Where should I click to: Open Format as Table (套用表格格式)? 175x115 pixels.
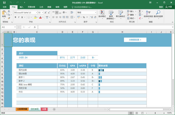point(111,15)
